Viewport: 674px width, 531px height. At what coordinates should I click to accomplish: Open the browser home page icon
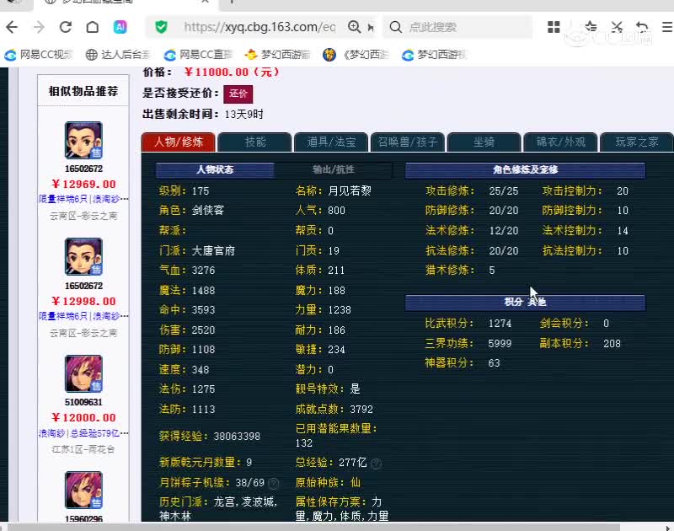(x=93, y=28)
